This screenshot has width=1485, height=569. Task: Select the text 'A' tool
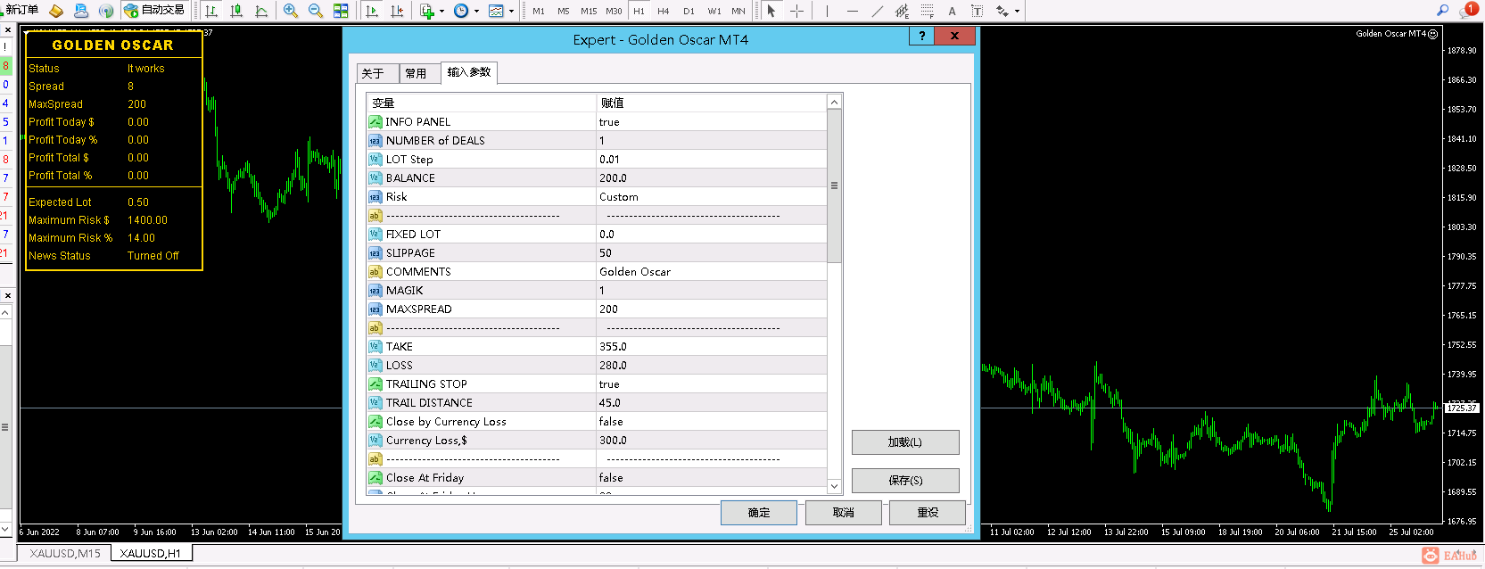click(952, 11)
